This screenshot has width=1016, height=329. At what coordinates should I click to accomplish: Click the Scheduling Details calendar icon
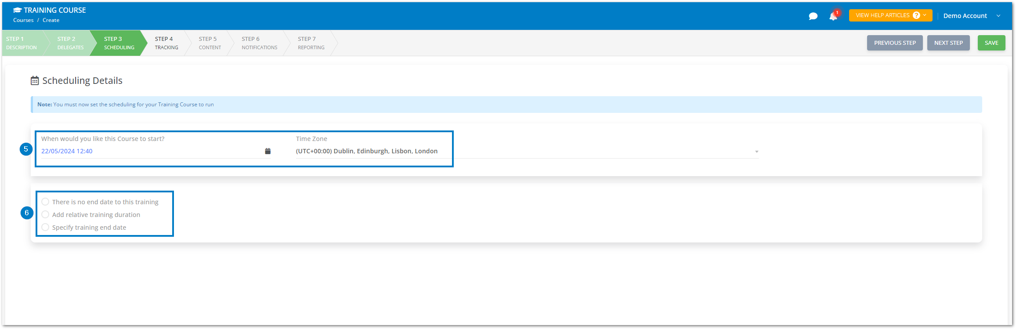[35, 80]
